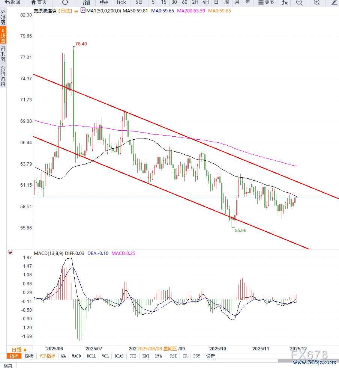Click 设置 in the indicator bar
339x368 pixels.
coord(211,356)
